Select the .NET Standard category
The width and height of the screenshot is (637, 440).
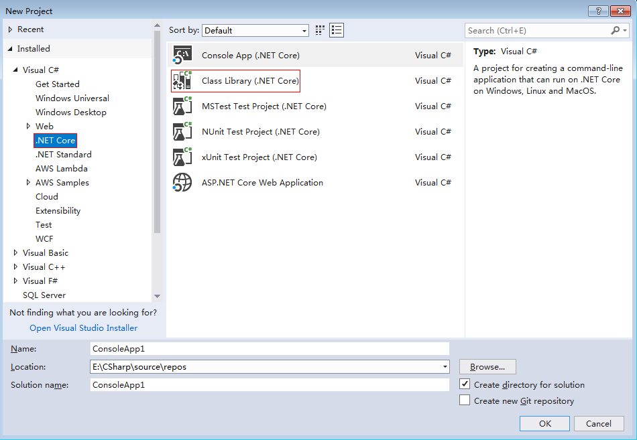tap(64, 154)
